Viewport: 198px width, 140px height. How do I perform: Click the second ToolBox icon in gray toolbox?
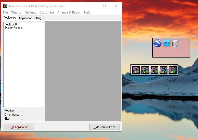click(145, 70)
